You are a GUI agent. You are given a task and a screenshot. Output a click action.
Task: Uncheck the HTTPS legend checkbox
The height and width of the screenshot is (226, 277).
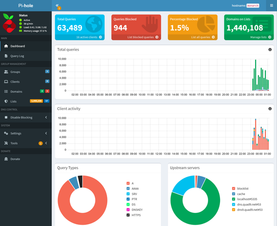click(128, 215)
